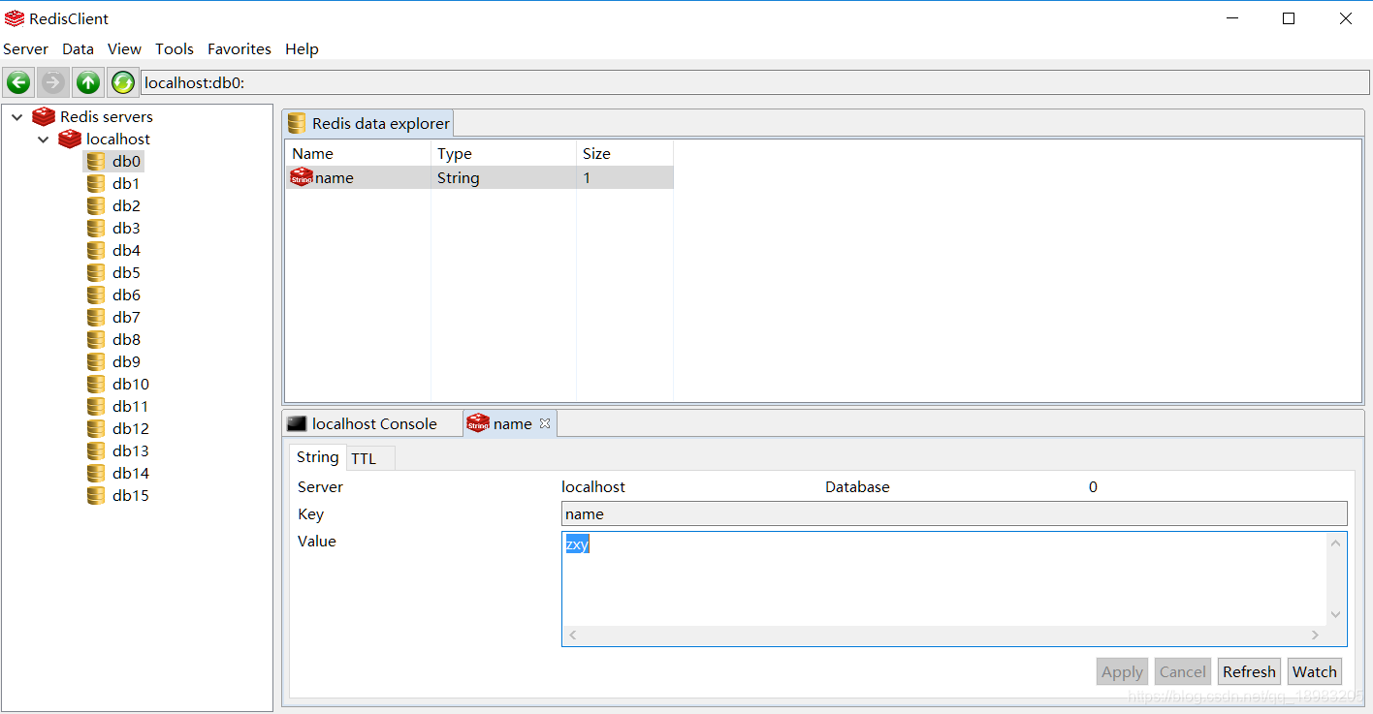1373x714 pixels.
Task: Open the Favorites menu
Action: [x=239, y=48]
